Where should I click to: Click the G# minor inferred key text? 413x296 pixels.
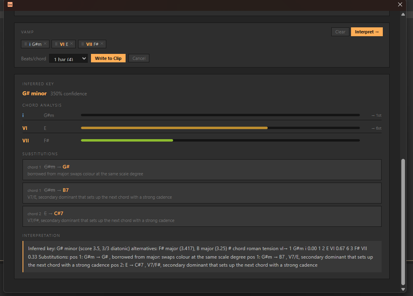pyautogui.click(x=35, y=93)
